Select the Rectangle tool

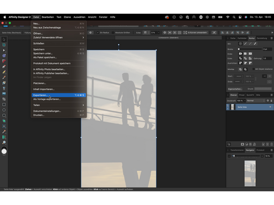click(x=4, y=104)
